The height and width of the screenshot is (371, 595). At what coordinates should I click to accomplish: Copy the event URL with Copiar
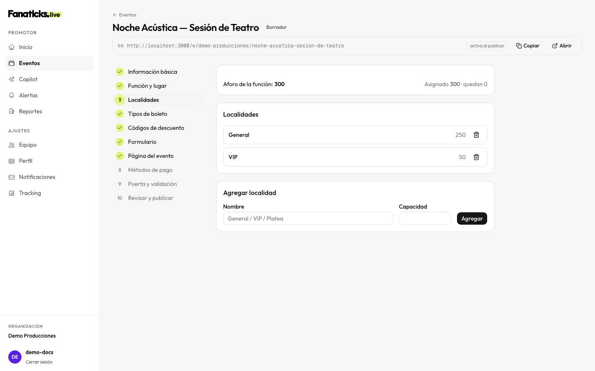[528, 46]
